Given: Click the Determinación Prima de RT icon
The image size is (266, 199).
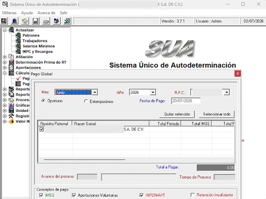Looking at the screenshot, I should tap(12, 62).
